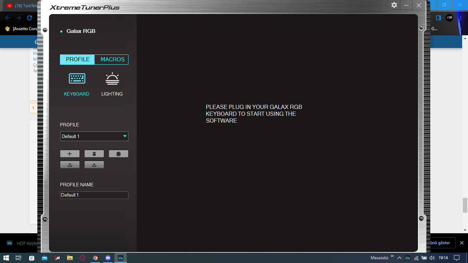Open Task View from the taskbar
This screenshot has width=468, height=263.
click(19, 258)
